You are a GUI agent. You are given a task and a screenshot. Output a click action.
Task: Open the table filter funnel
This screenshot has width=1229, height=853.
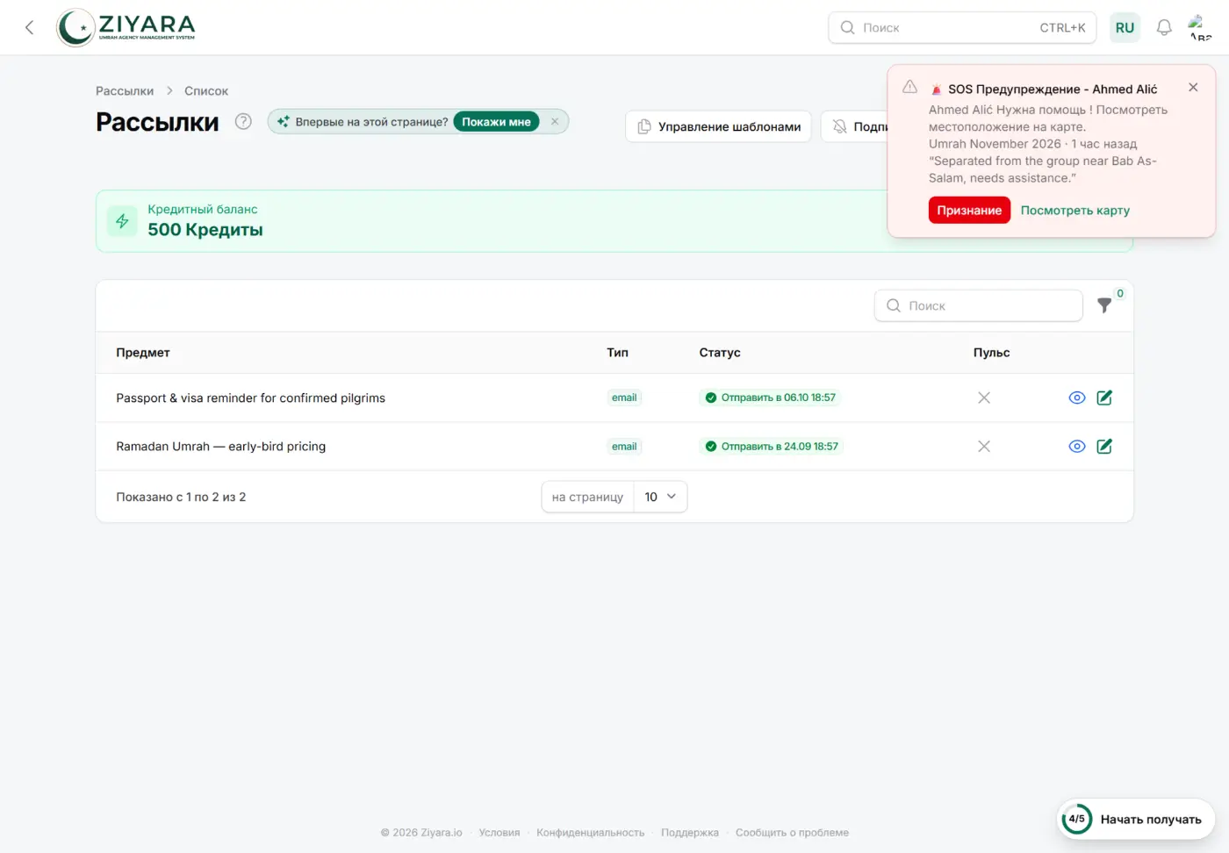1105,305
